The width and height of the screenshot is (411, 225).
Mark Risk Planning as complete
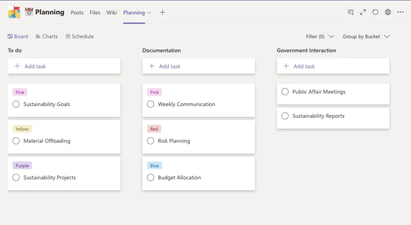151,141
